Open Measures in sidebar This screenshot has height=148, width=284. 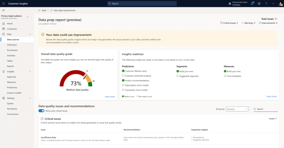(11, 82)
